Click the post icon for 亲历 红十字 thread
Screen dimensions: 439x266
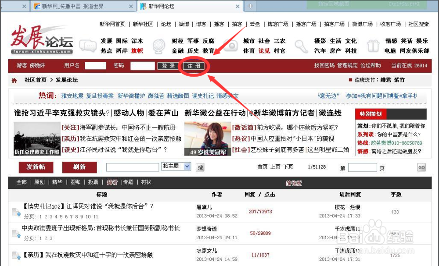(x=16, y=255)
